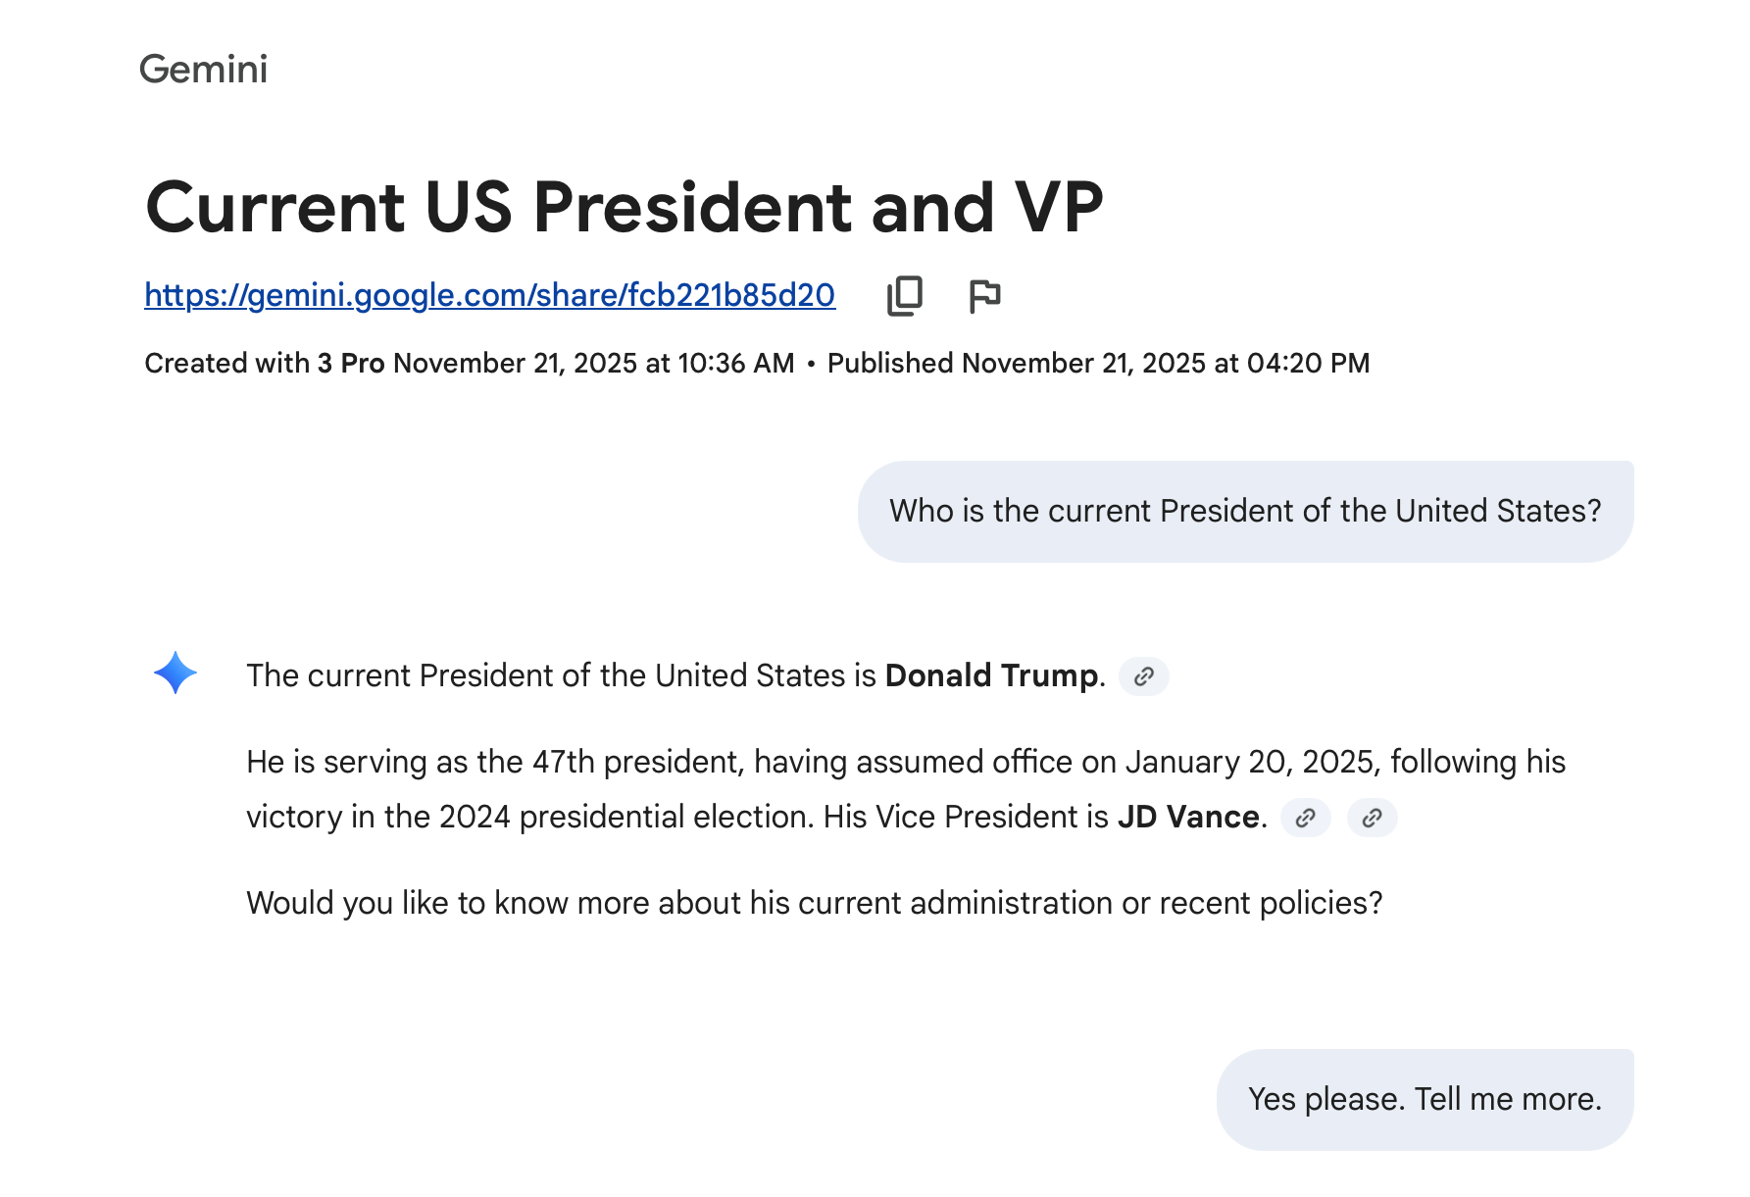Click the "Yes please. Tell me more." message
Viewport: 1750px width, 1197px height.
1425,1100
